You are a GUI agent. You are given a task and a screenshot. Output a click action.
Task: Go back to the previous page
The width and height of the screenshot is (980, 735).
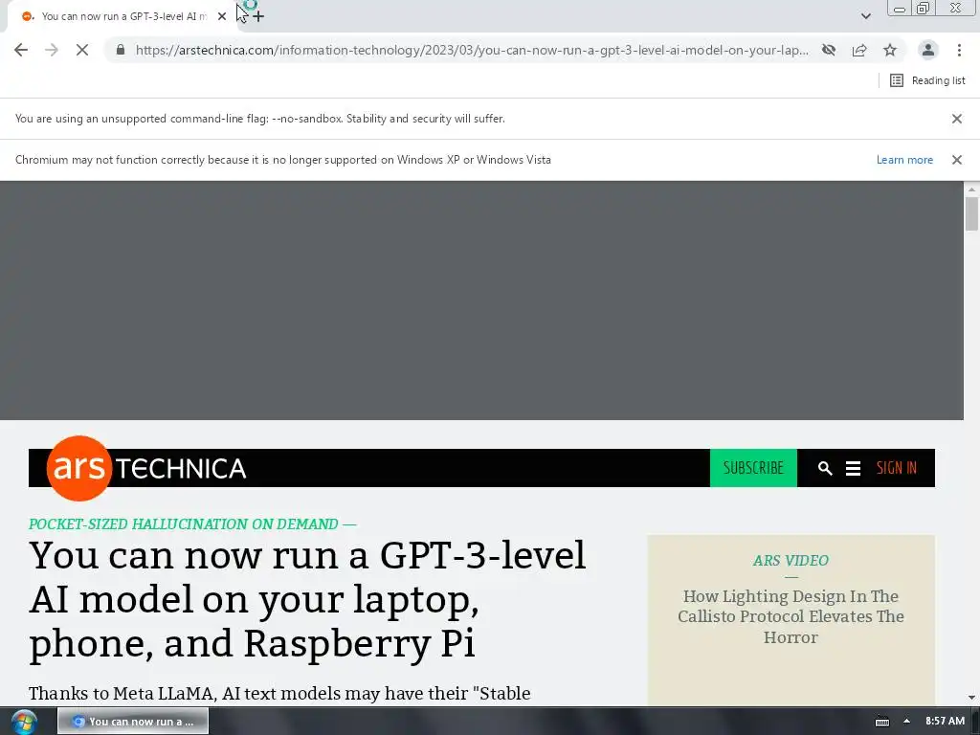(21, 50)
